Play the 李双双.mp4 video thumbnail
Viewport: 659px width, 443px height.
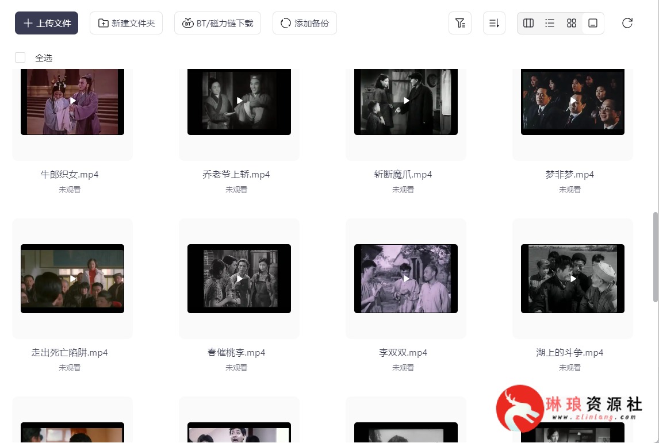[x=406, y=279]
